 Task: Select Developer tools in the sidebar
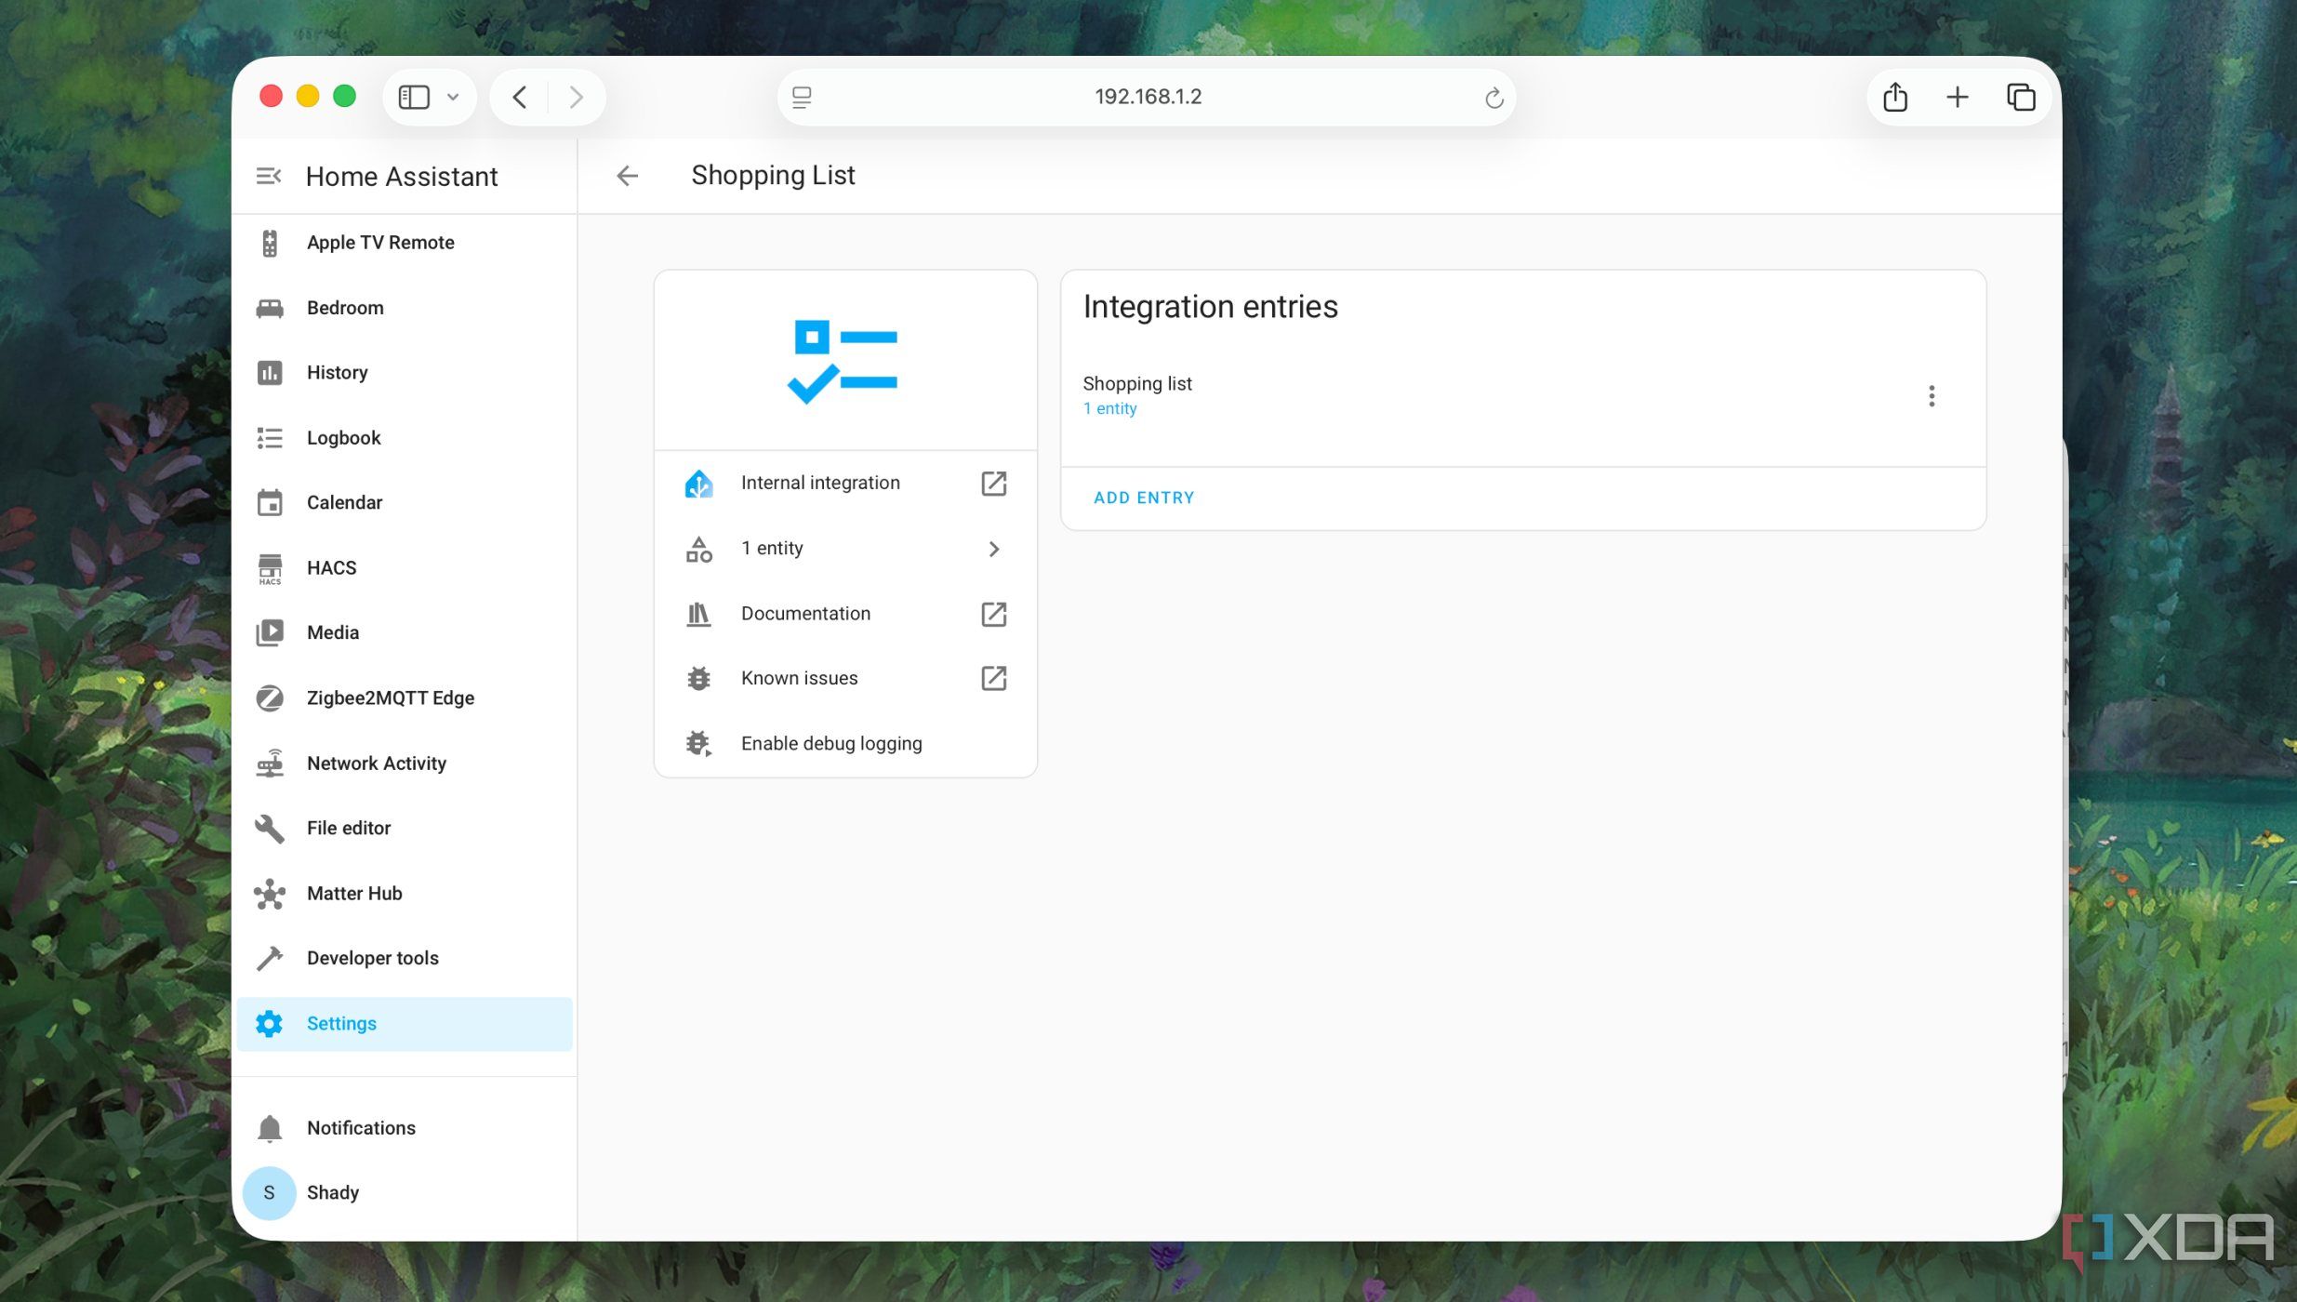coord(405,958)
